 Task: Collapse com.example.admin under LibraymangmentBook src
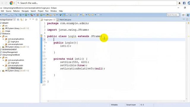point(3,60)
